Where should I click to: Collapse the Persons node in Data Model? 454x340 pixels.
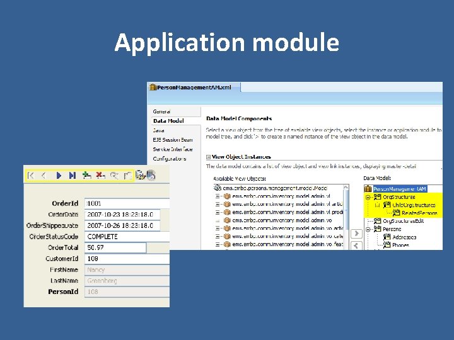(x=368, y=229)
